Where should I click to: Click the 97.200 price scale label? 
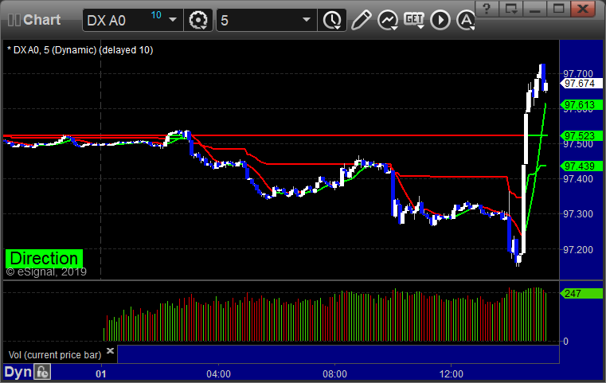[x=578, y=250]
